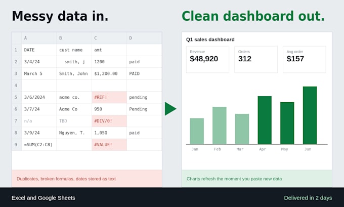Viewport: 344px width, 207px height.
Task: Click the 'Smith, John' cell
Action: [x=74, y=73]
